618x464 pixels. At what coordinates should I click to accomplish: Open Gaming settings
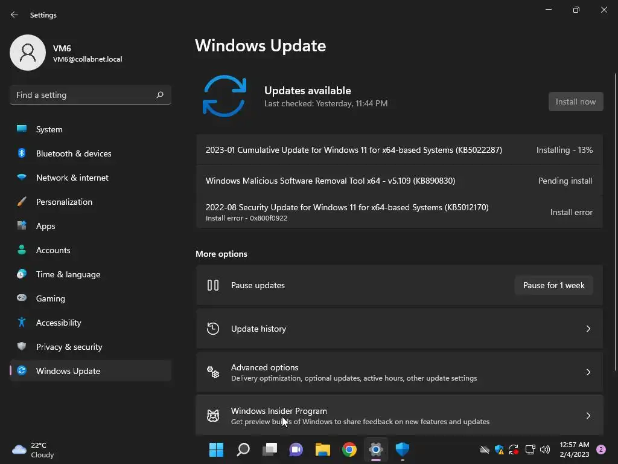91,298
